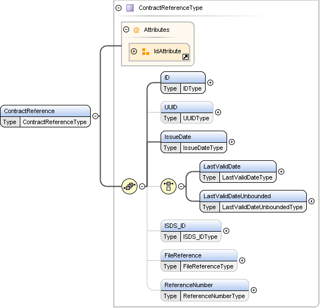Collapse the Attributes section
320x308 pixels.
click(126, 29)
